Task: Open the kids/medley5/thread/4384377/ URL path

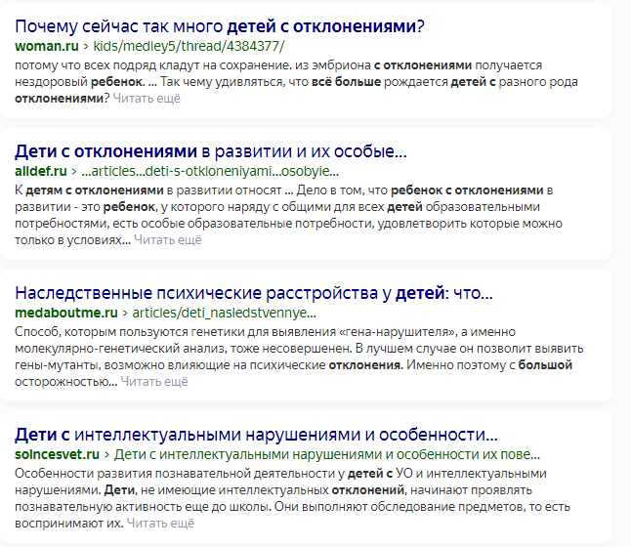Action: point(189,46)
